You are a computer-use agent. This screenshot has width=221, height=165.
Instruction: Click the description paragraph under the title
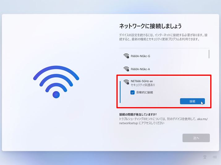163,37
